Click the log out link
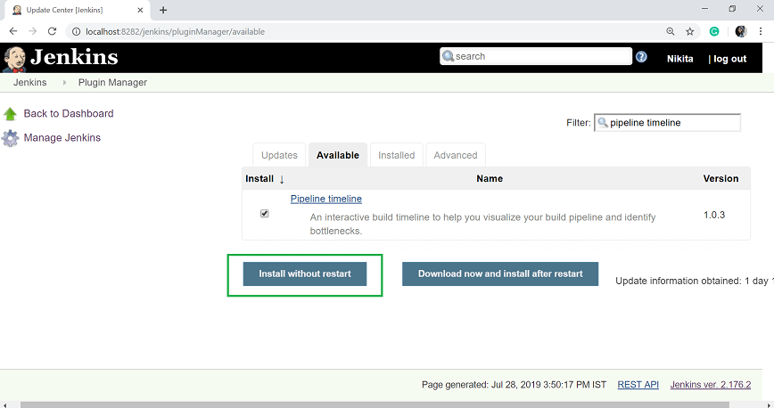 [729, 59]
